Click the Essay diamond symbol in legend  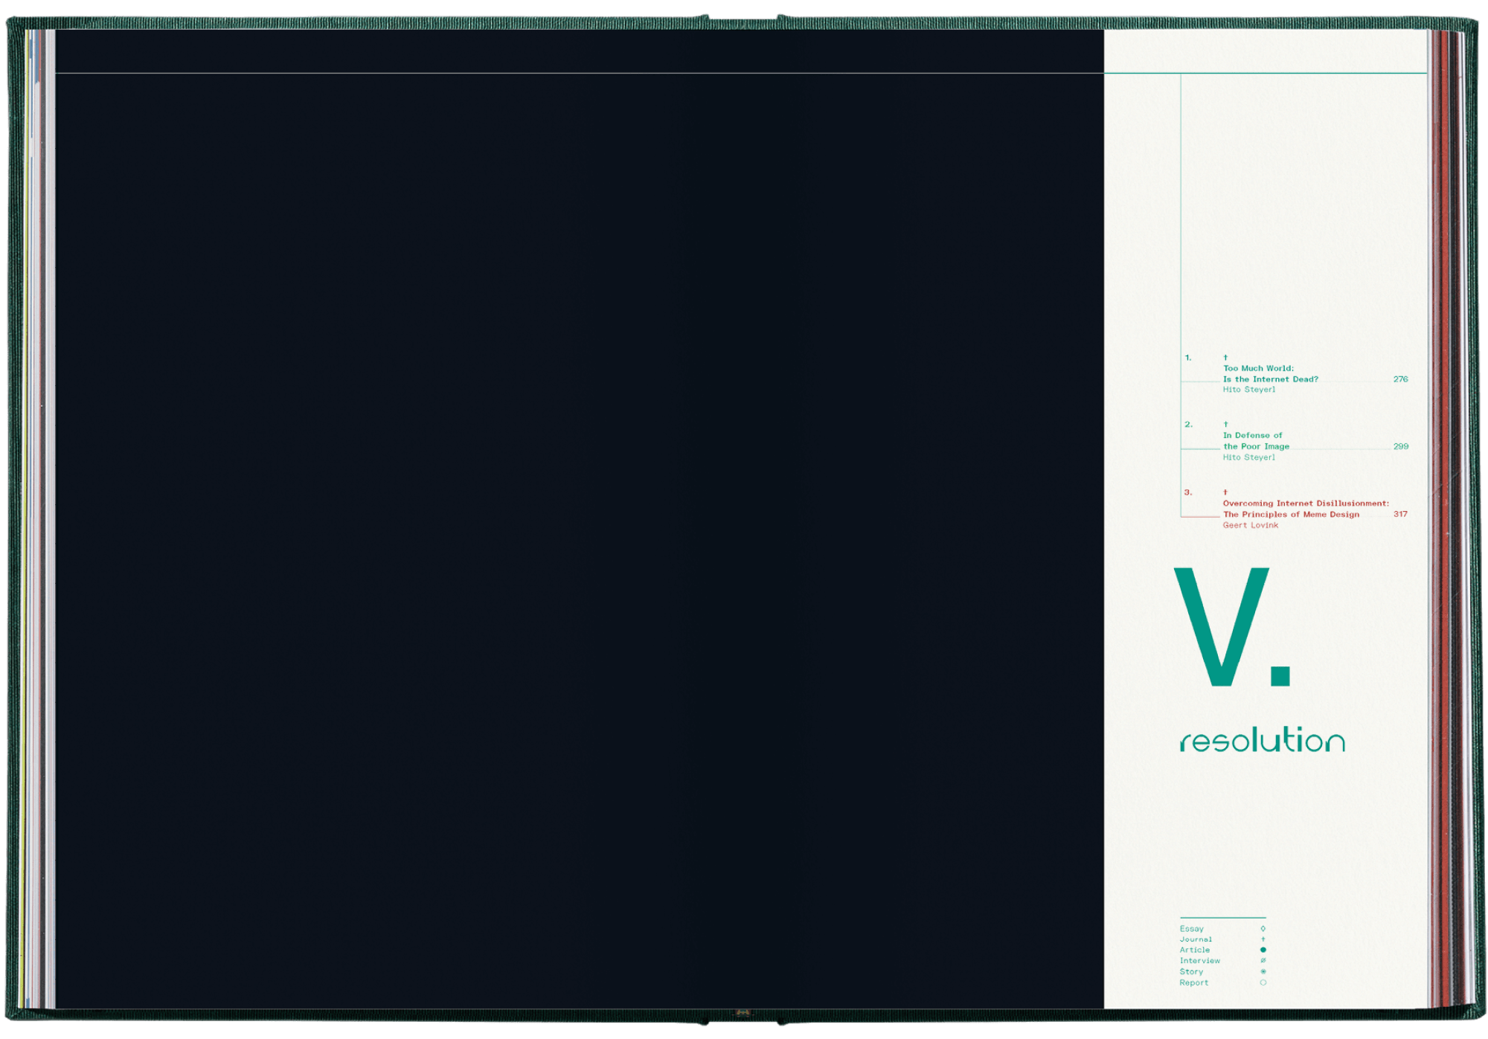click(x=1263, y=928)
